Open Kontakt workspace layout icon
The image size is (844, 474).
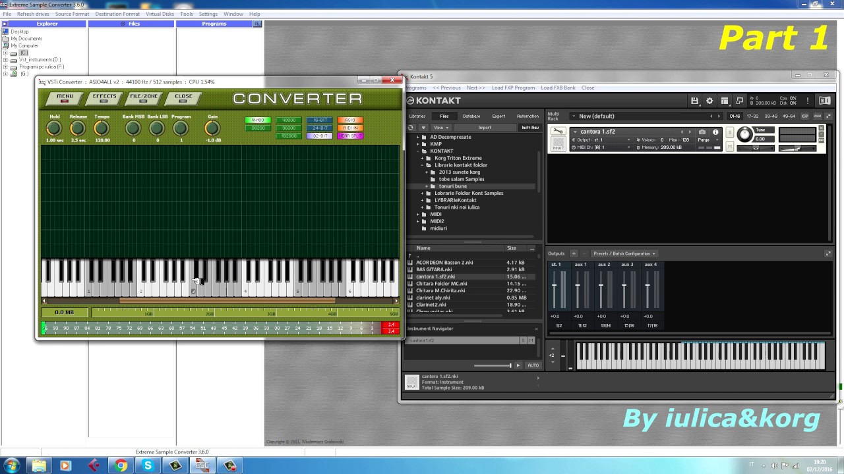(x=725, y=101)
